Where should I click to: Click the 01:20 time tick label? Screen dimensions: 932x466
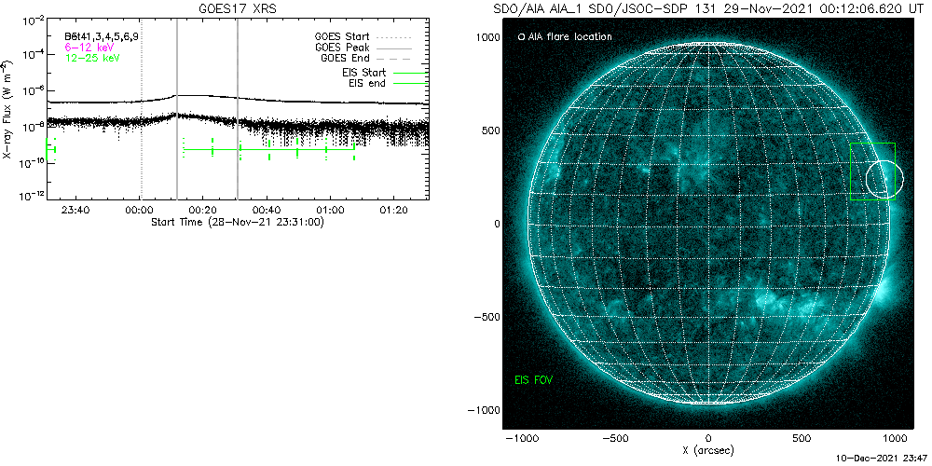tap(394, 210)
